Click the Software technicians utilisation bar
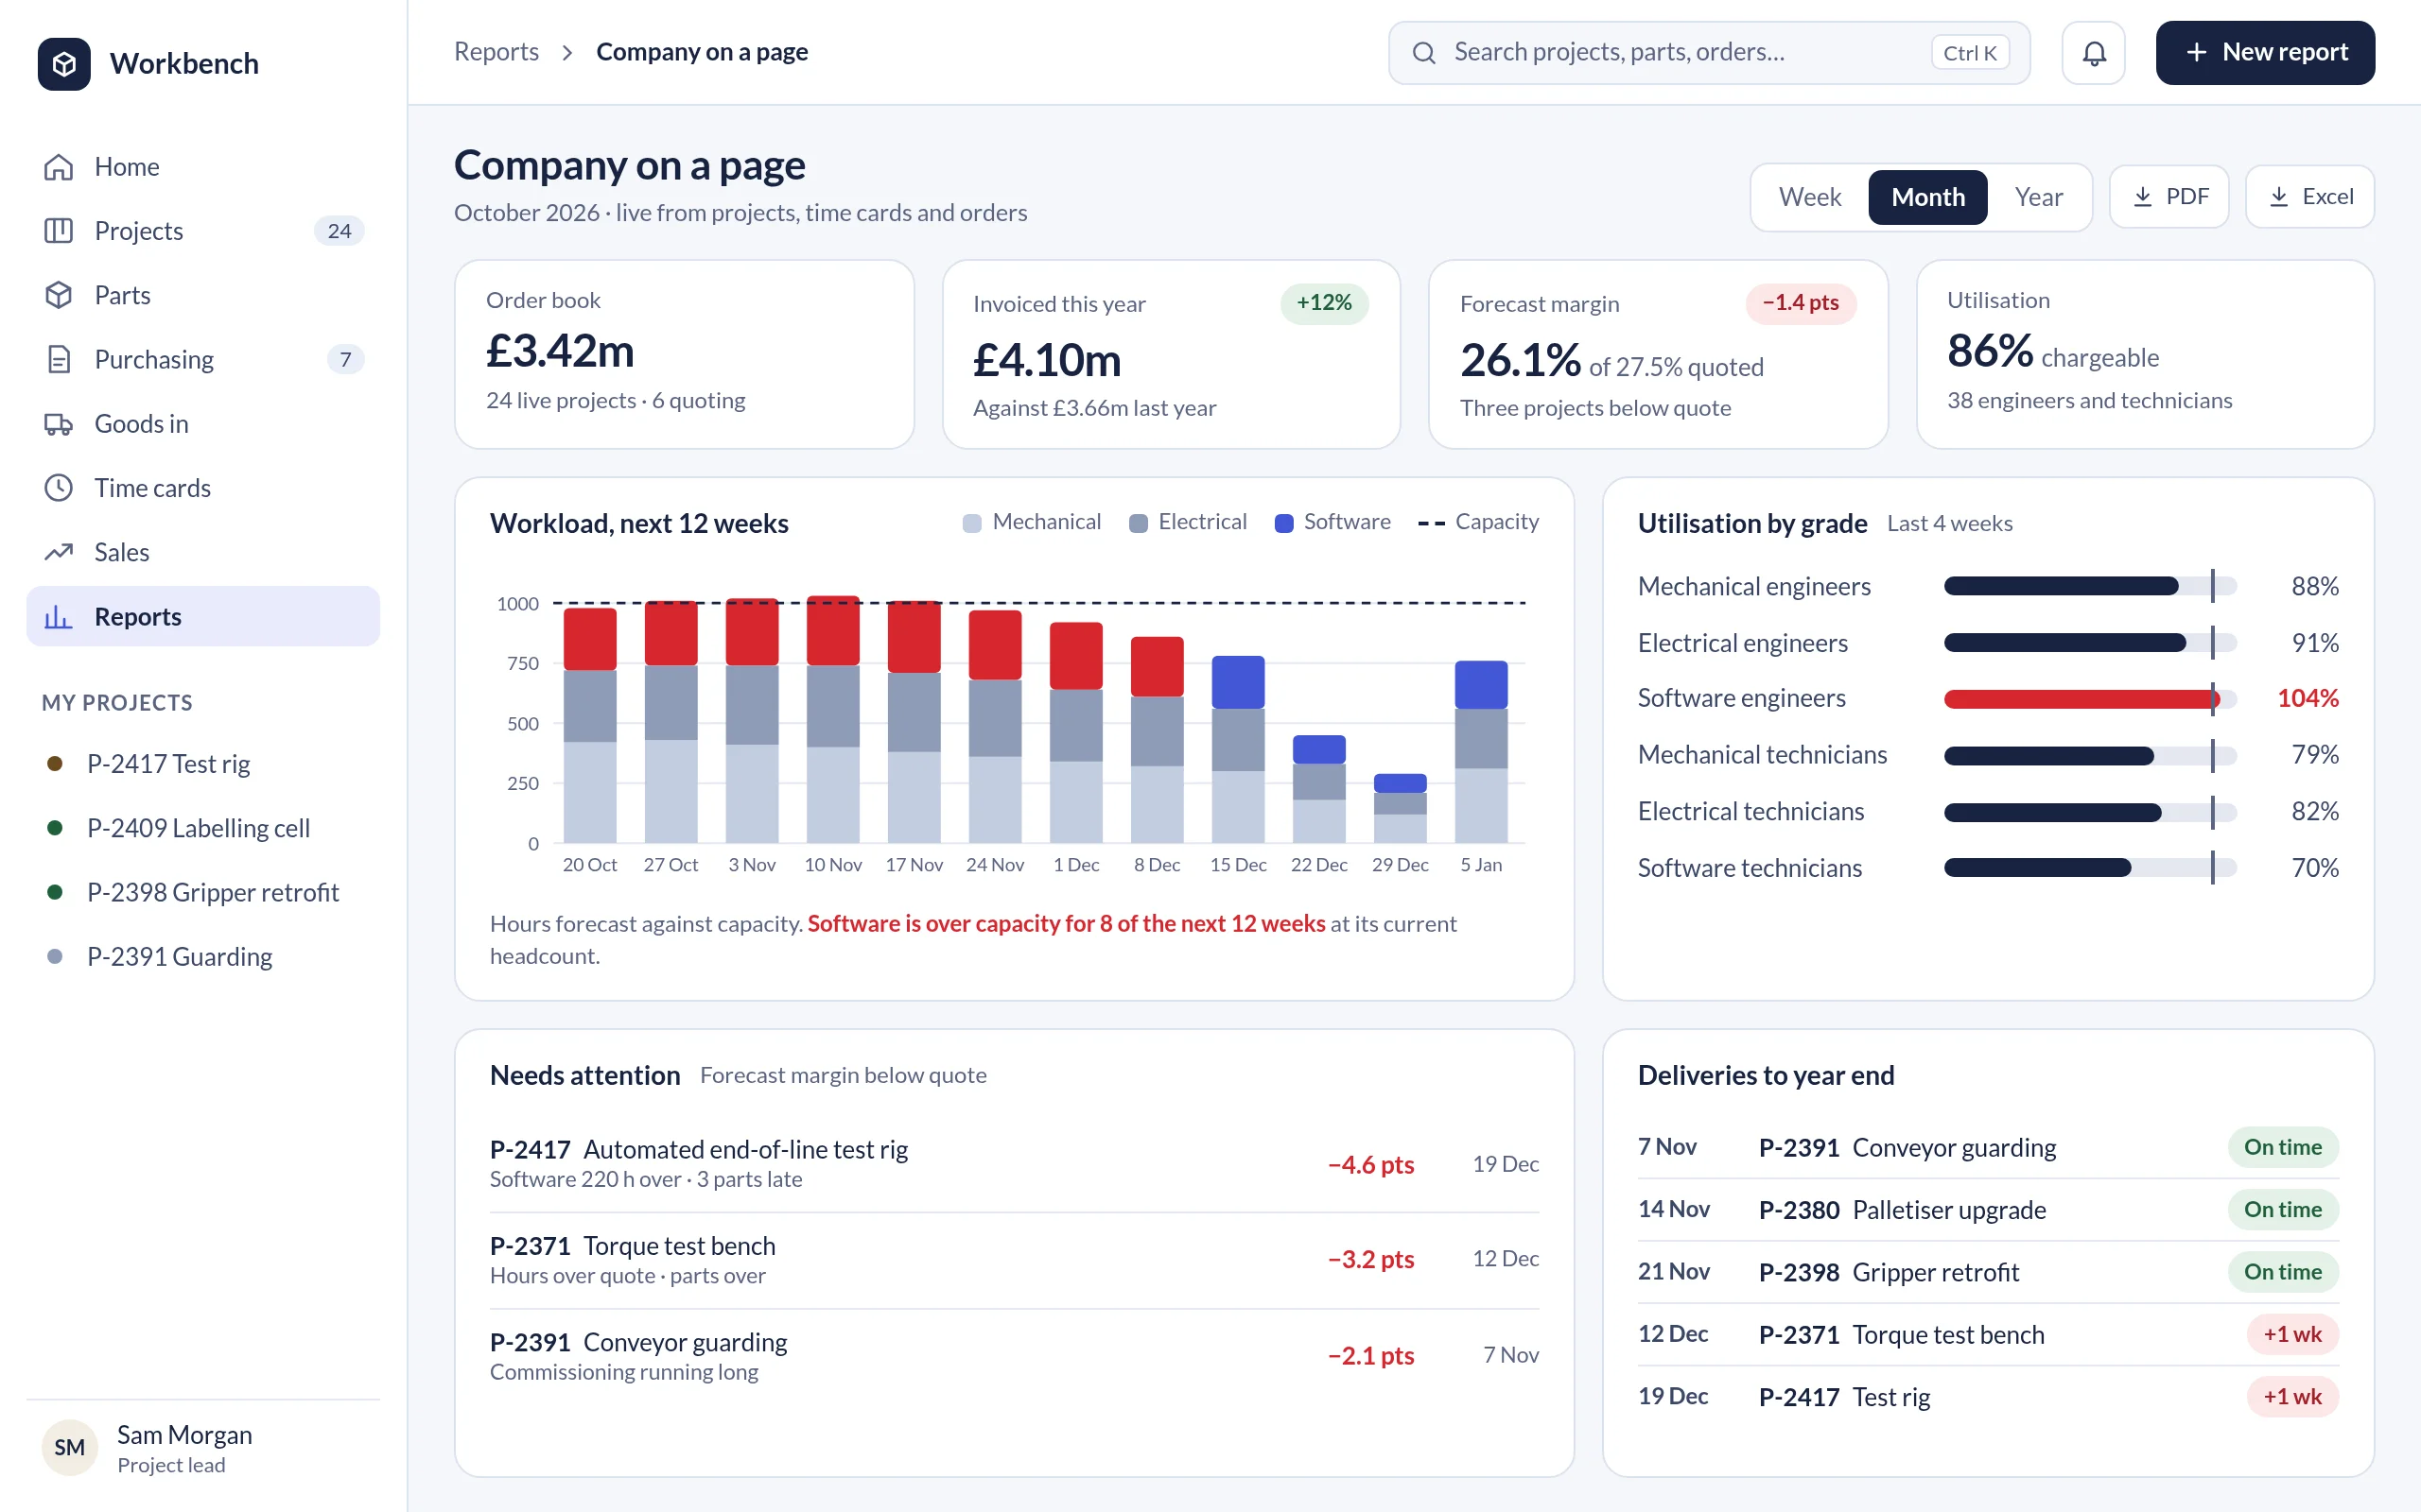The image size is (2421, 1512). [2037, 868]
